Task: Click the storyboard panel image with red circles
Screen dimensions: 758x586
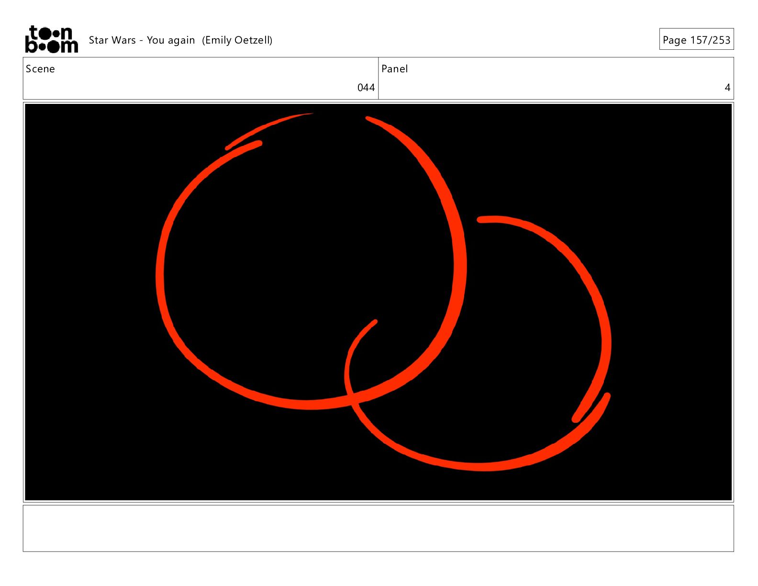Action: (x=379, y=302)
